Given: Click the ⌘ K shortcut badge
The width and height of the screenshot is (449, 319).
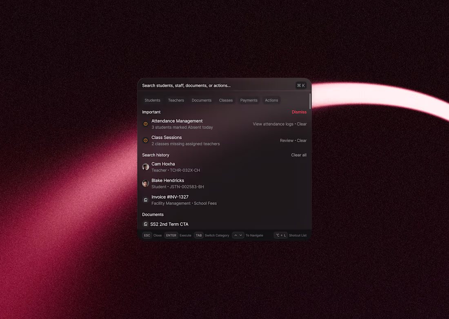Looking at the screenshot, I should click(301, 86).
